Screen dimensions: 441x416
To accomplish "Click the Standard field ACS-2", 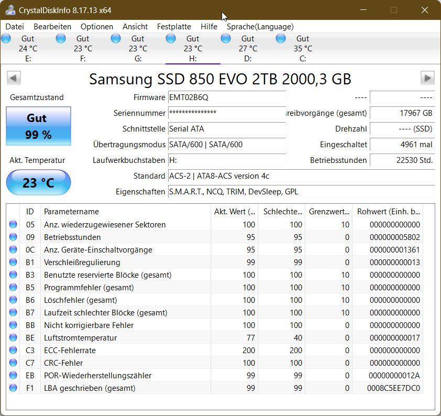I will click(x=302, y=176).
